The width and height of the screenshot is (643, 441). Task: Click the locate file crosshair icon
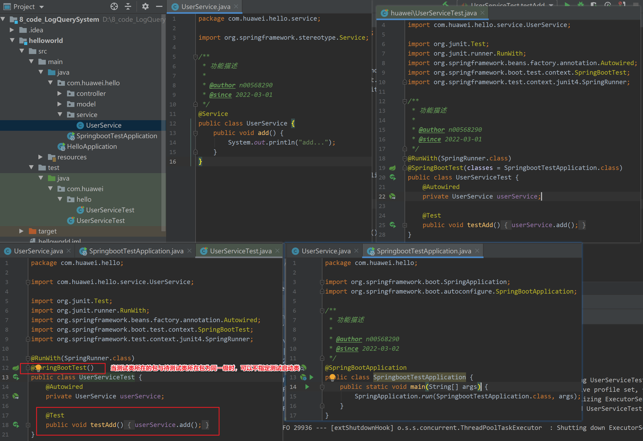coord(114,6)
